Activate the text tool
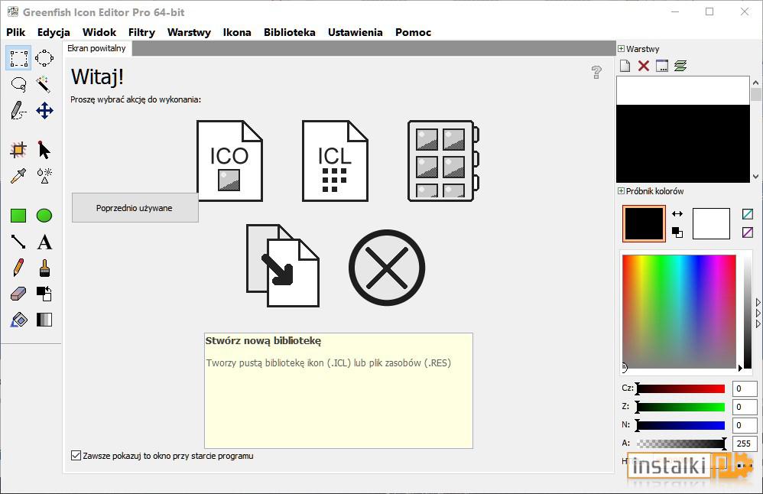This screenshot has width=763, height=494. 44,242
